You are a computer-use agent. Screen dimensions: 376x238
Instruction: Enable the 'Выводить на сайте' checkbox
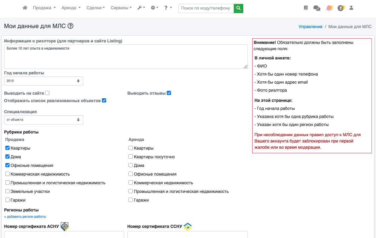tap(47, 93)
